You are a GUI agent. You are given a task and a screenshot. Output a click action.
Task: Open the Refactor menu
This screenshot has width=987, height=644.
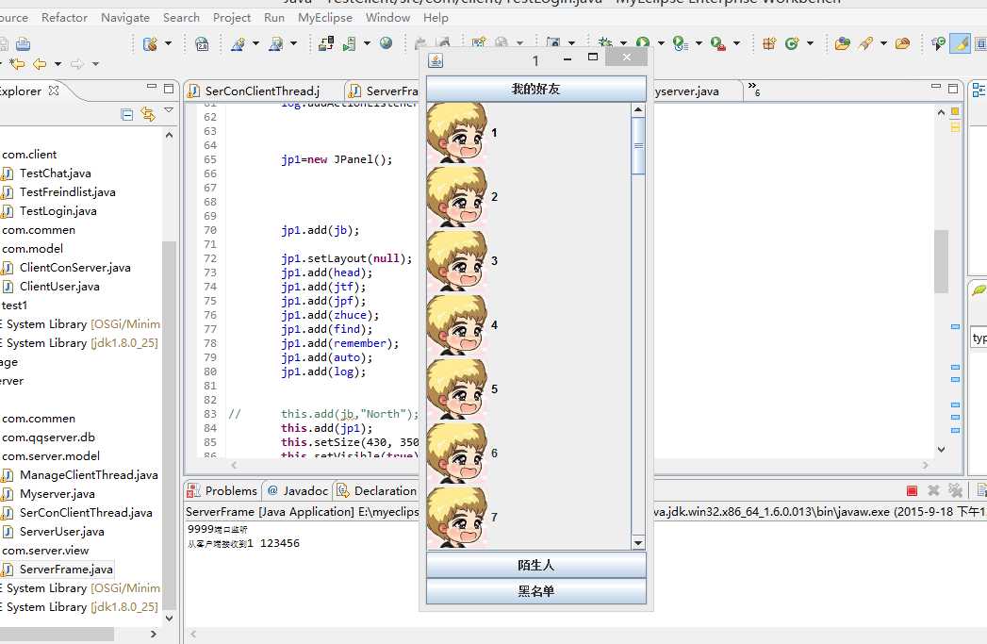click(x=64, y=18)
